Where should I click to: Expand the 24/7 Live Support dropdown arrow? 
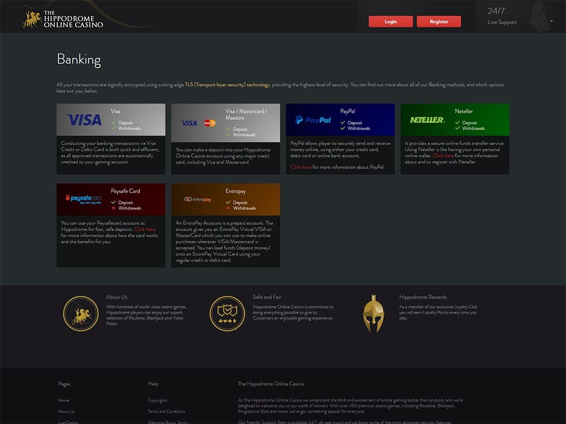(551, 21)
